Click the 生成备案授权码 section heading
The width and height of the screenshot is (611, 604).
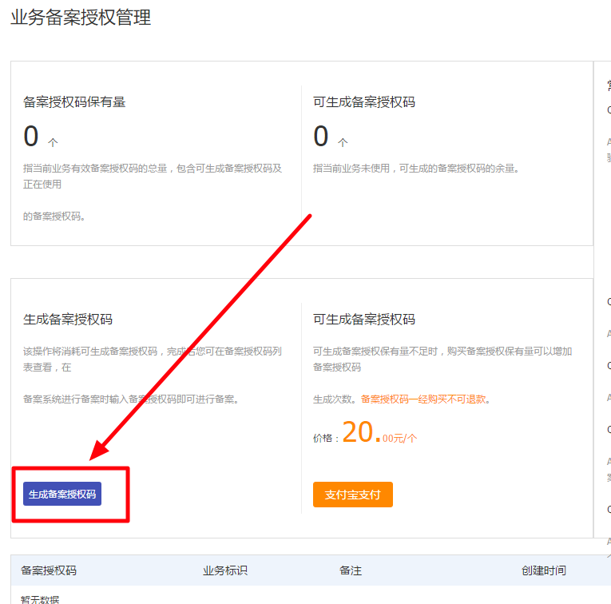(68, 319)
